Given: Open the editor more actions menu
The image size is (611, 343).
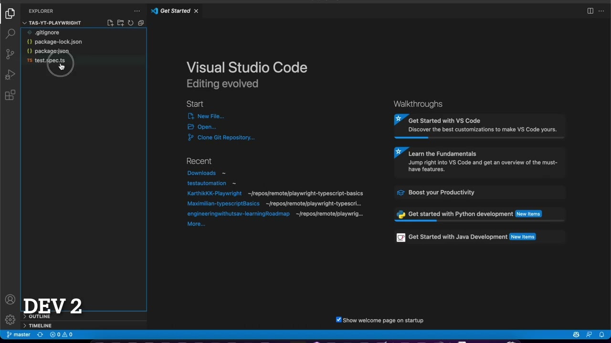Looking at the screenshot, I should tap(601, 11).
